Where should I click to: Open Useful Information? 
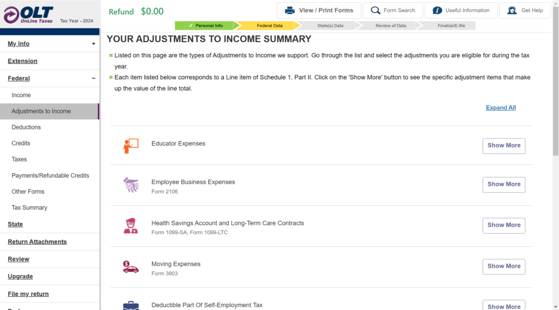click(x=461, y=10)
